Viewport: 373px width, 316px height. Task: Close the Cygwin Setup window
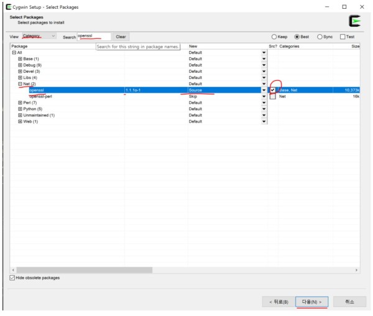pyautogui.click(x=362, y=7)
